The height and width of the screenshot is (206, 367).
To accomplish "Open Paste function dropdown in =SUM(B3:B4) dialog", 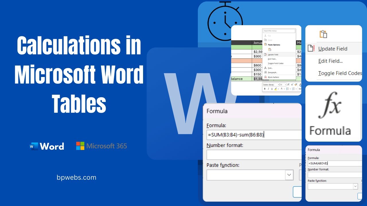I will [x=289, y=175].
